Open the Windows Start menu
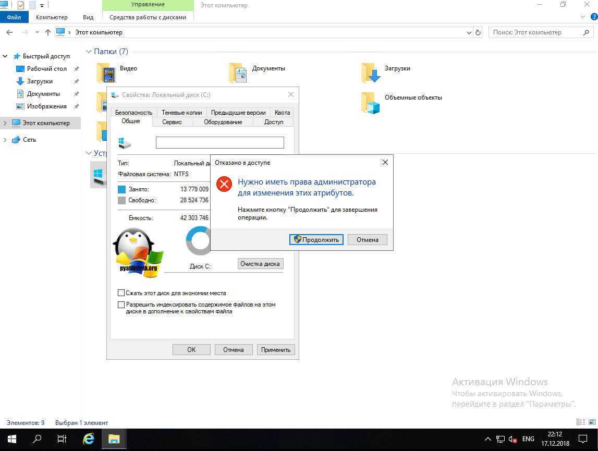The width and height of the screenshot is (598, 451). (12, 439)
